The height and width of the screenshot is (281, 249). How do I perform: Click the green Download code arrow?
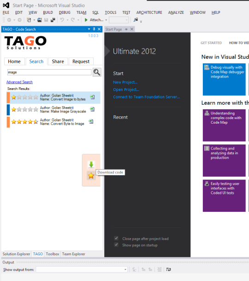pos(91,164)
